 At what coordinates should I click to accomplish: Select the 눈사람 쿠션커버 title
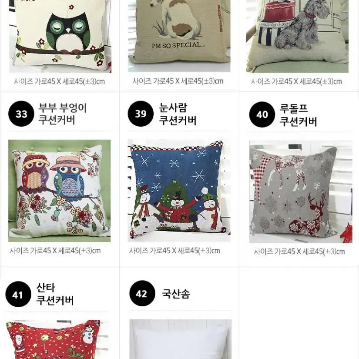coord(178,114)
